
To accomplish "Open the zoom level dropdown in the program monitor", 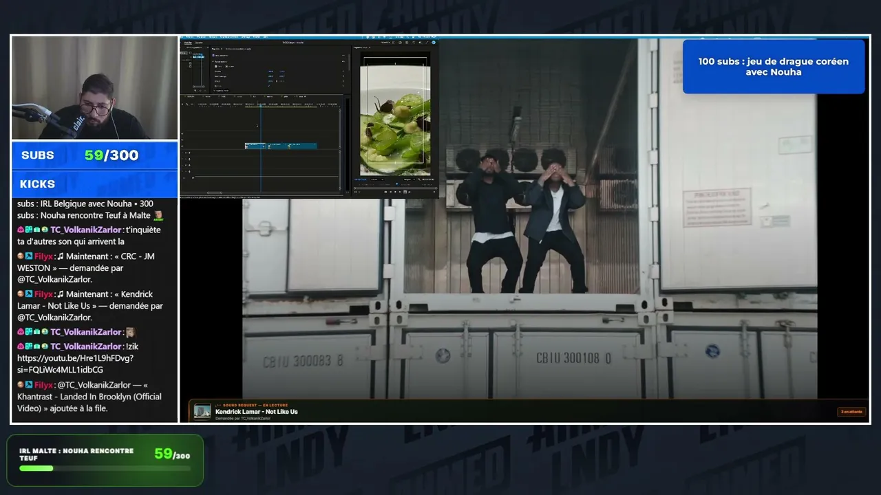I will tap(376, 179).
